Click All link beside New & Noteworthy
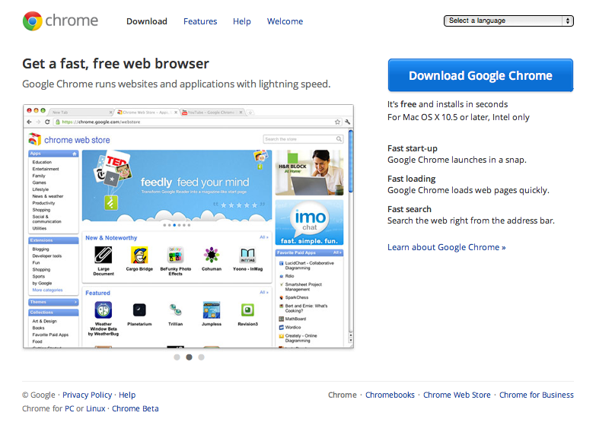The image size is (596, 438). point(264,237)
